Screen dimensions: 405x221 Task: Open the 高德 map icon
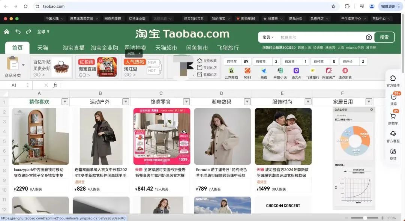pyautogui.click(x=264, y=71)
